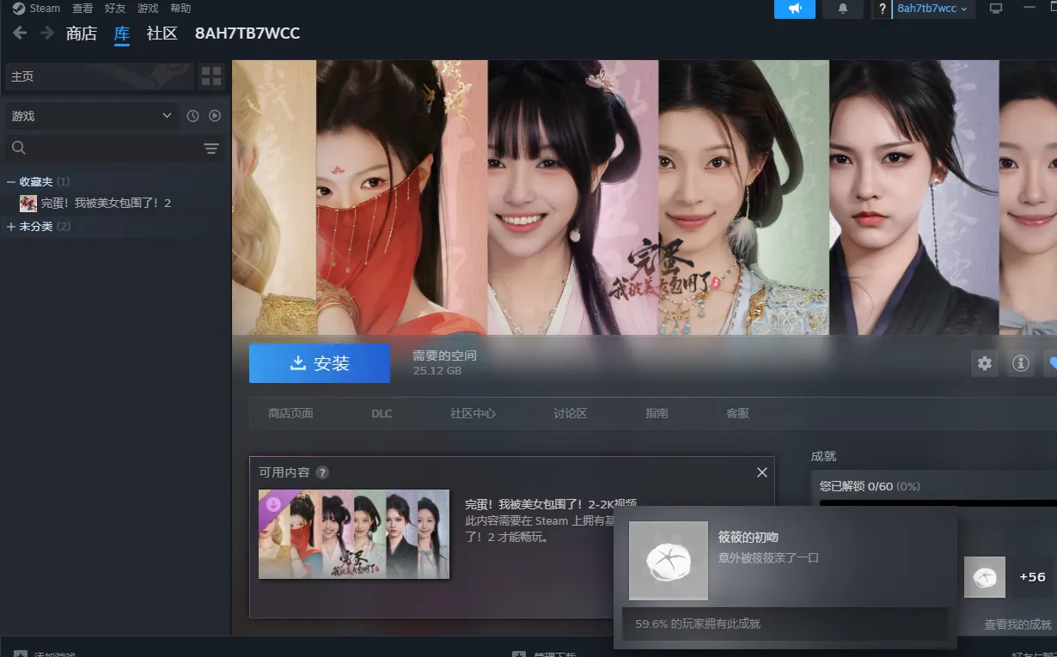
Task: Click the ready-to-play filter icon
Action: (x=215, y=116)
